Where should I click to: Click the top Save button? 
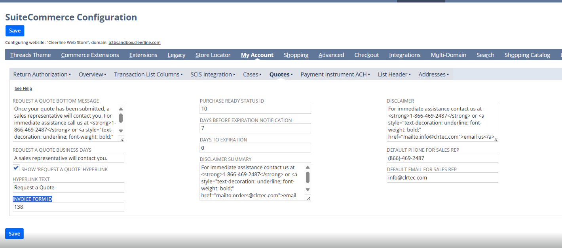click(15, 31)
